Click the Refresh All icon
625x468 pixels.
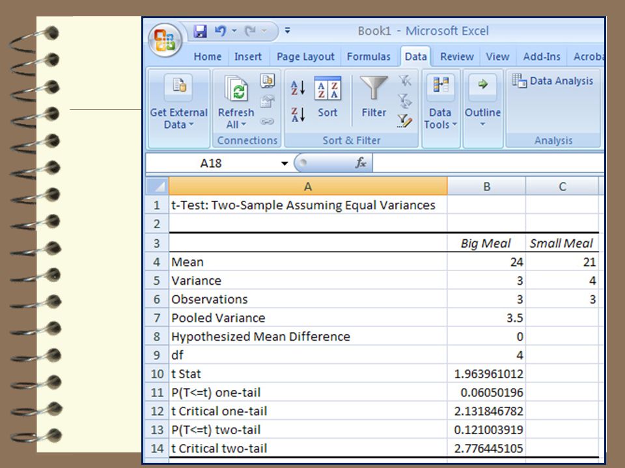coord(236,88)
